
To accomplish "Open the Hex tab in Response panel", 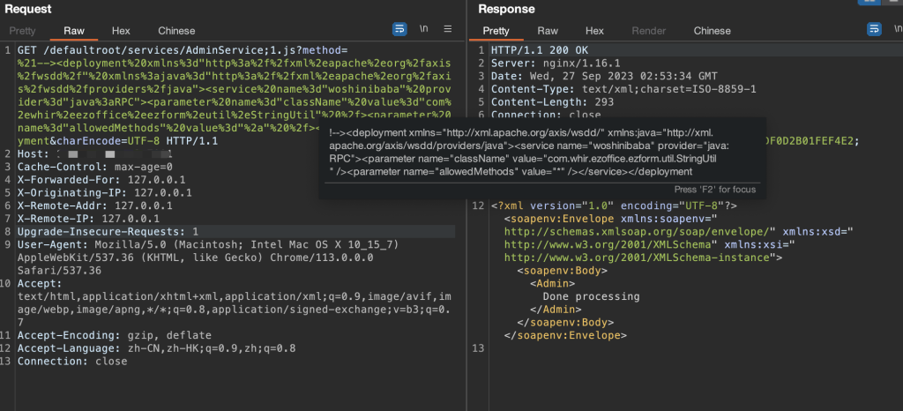I will click(x=594, y=31).
